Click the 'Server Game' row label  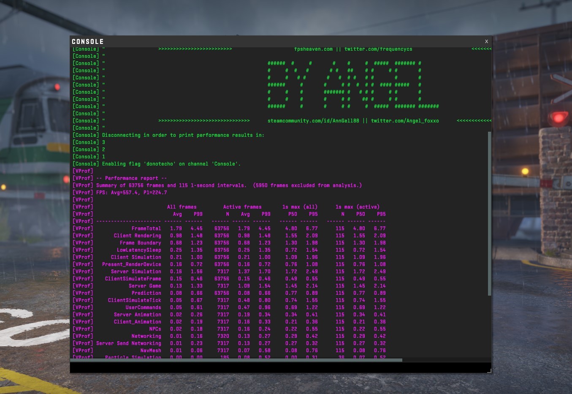[x=145, y=286]
